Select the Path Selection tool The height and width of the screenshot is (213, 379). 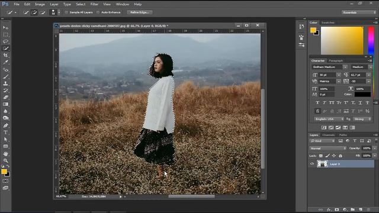point(5,140)
